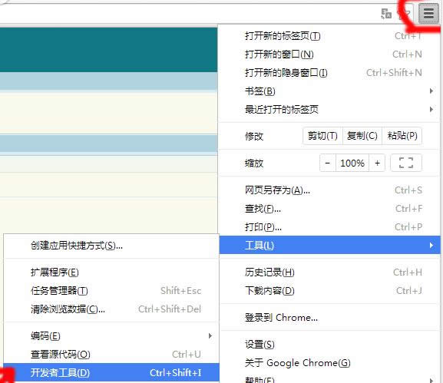The height and width of the screenshot is (383, 443).
Task: Click the translate page icon
Action: [386, 13]
